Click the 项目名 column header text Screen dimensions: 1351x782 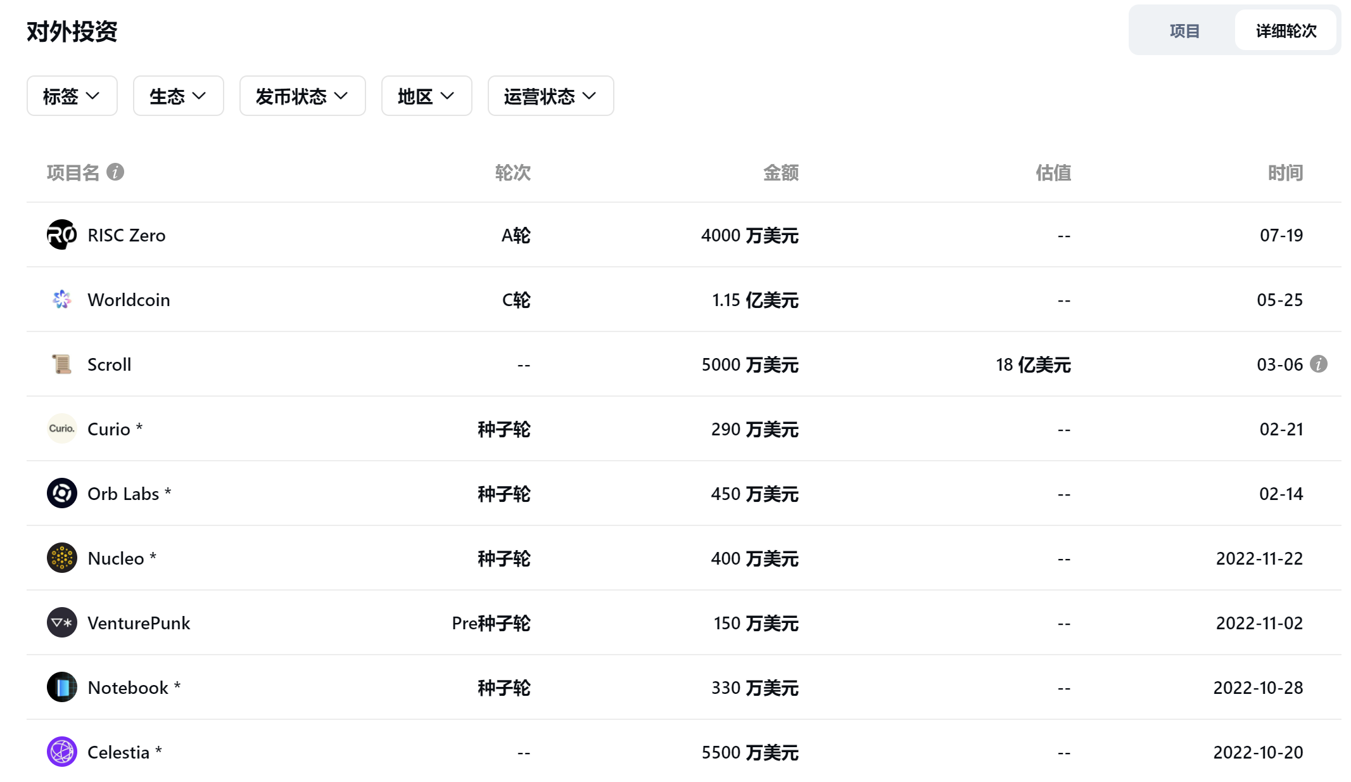pos(73,172)
